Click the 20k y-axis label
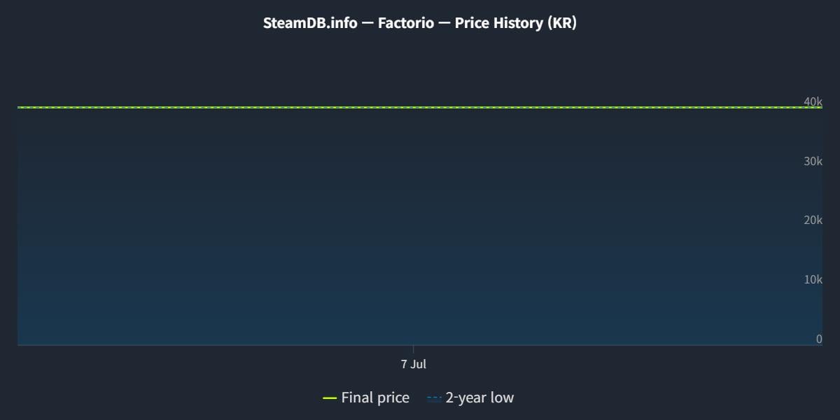The height and width of the screenshot is (420, 840). coord(813,220)
